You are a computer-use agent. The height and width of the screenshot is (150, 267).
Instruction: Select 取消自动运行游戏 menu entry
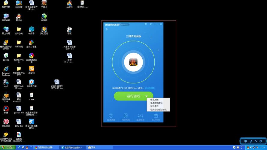pos(158,110)
